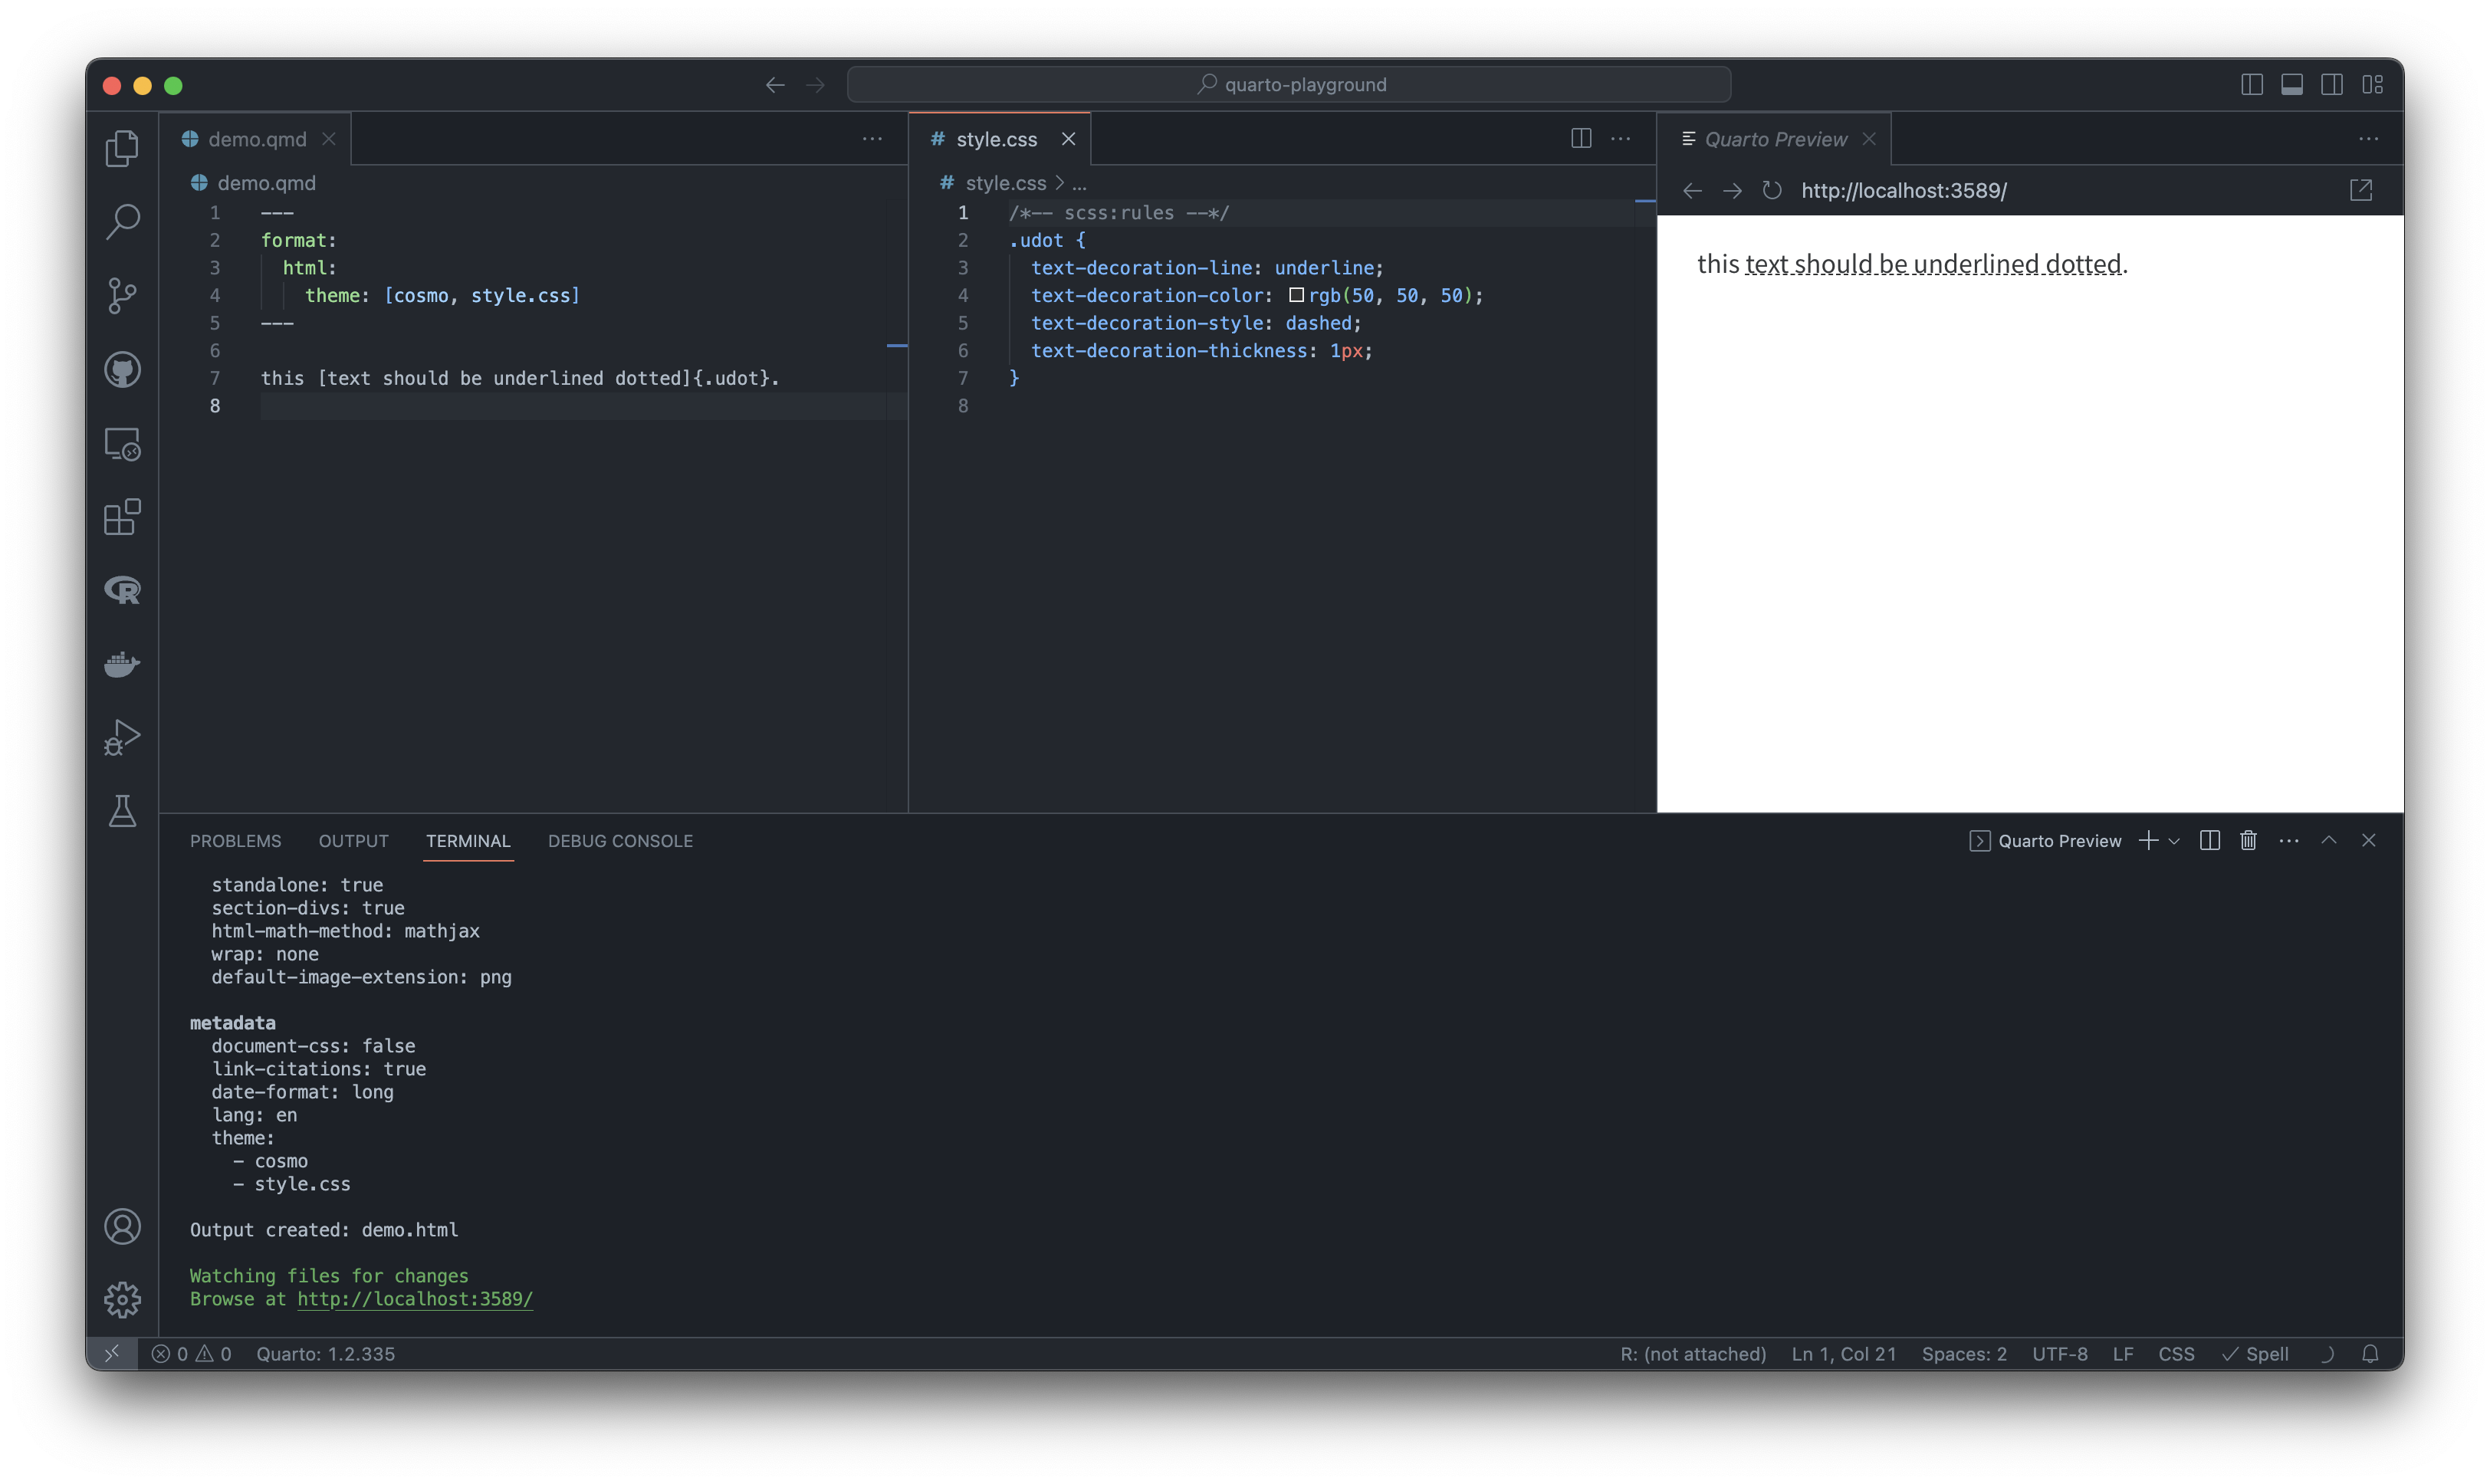This screenshot has height=1484, width=2490.
Task: Open preview in external browser
Action: click(x=2361, y=190)
